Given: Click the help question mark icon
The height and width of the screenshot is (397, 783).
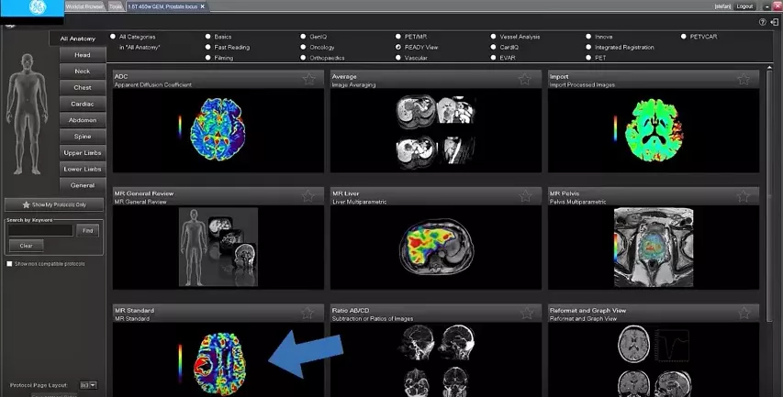Looking at the screenshot, I should (763, 22).
